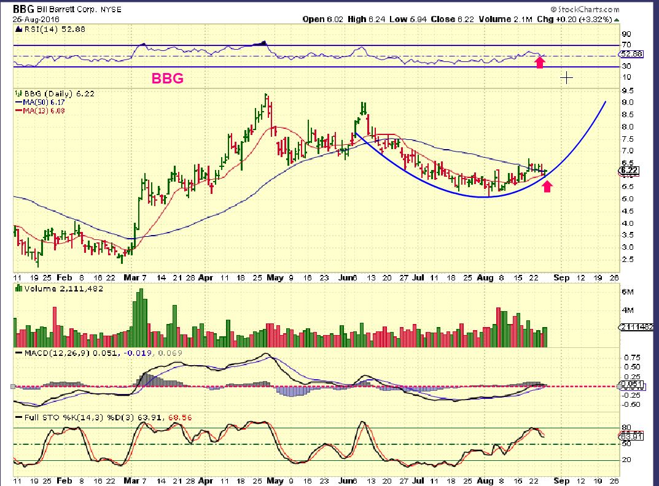
Task: Click the '4M' label on volume axis
Action: point(628,310)
